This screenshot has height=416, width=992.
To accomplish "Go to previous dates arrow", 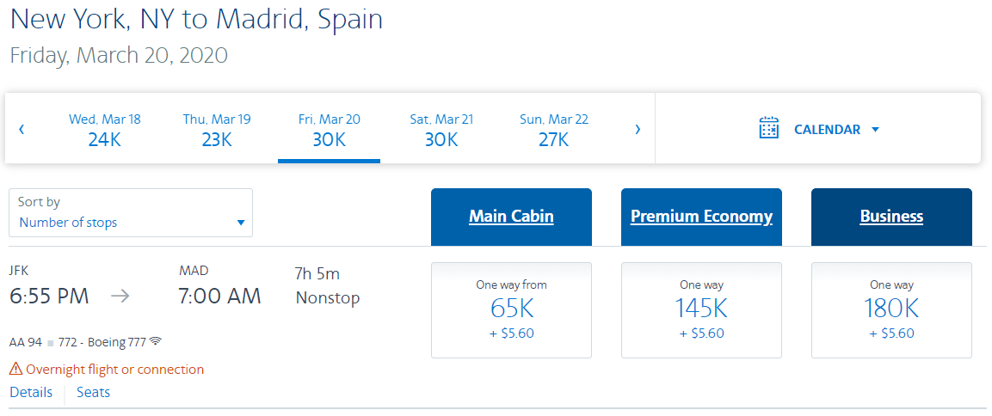I will [22, 129].
